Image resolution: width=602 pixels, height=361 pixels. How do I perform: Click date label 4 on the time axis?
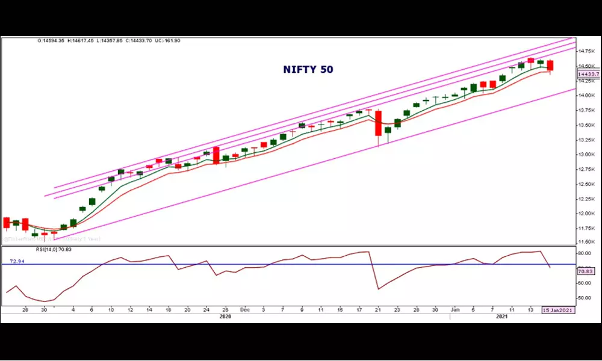pyautogui.click(x=73, y=310)
